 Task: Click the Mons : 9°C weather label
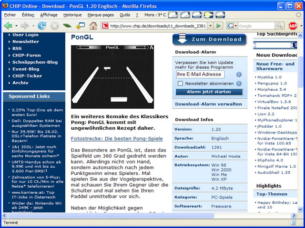pos(155,15)
